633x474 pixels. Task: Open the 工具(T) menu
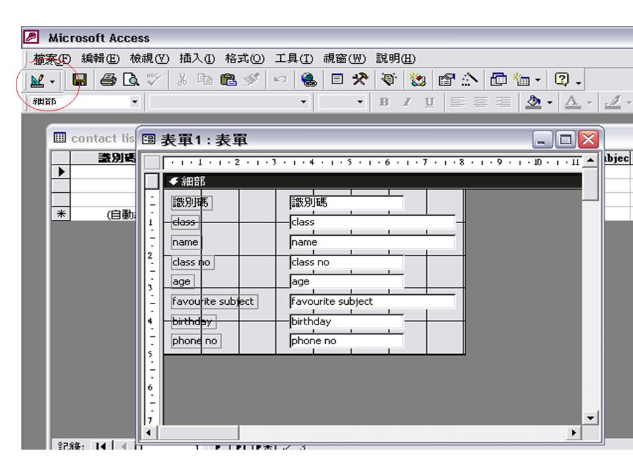click(x=294, y=59)
